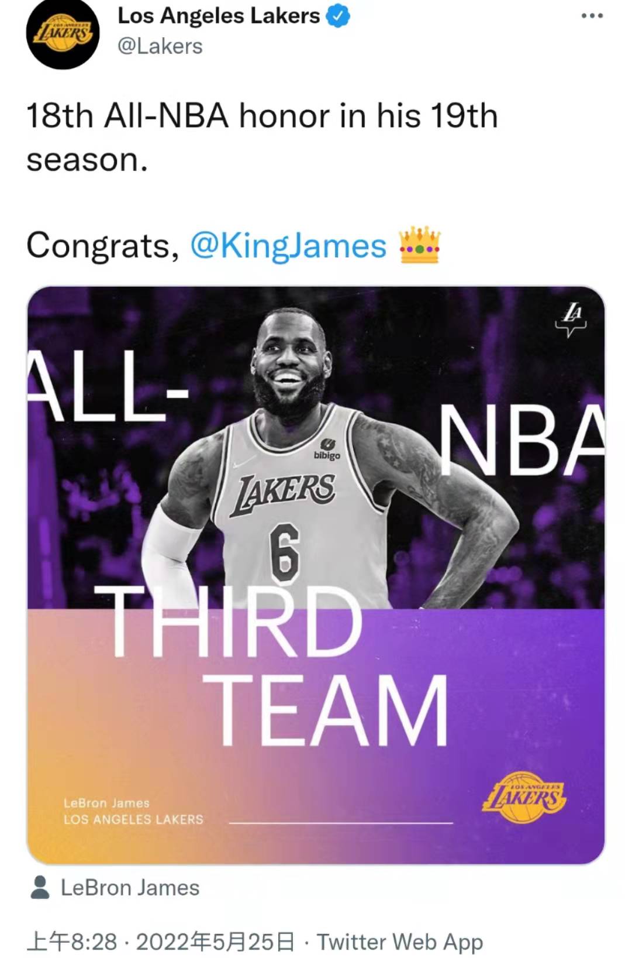The image size is (625, 958).
Task: Click the LeBron James caption in image
Action: click(106, 803)
